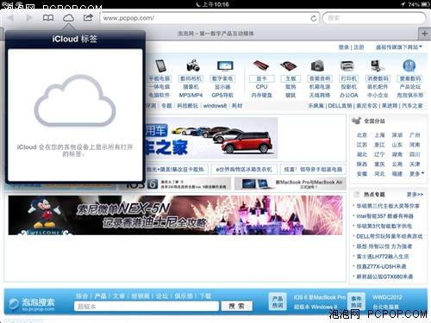Select the 下载 search tab
431x323 pixels.
click(x=205, y=296)
